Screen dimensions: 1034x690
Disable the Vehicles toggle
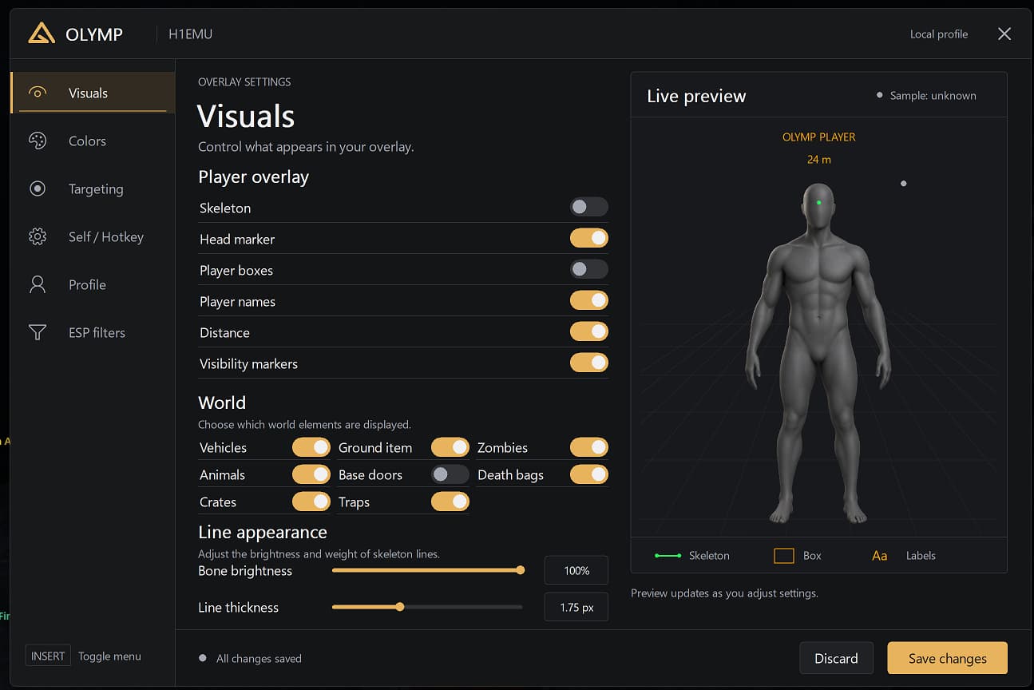311,447
